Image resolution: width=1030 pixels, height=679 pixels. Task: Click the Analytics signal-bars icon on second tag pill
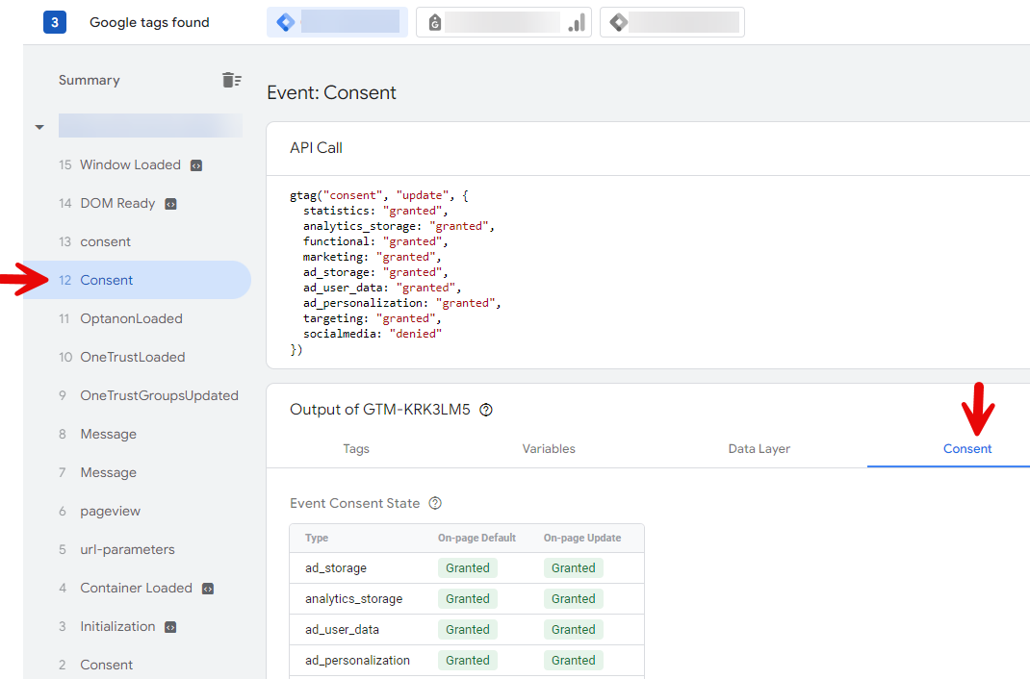(576, 21)
